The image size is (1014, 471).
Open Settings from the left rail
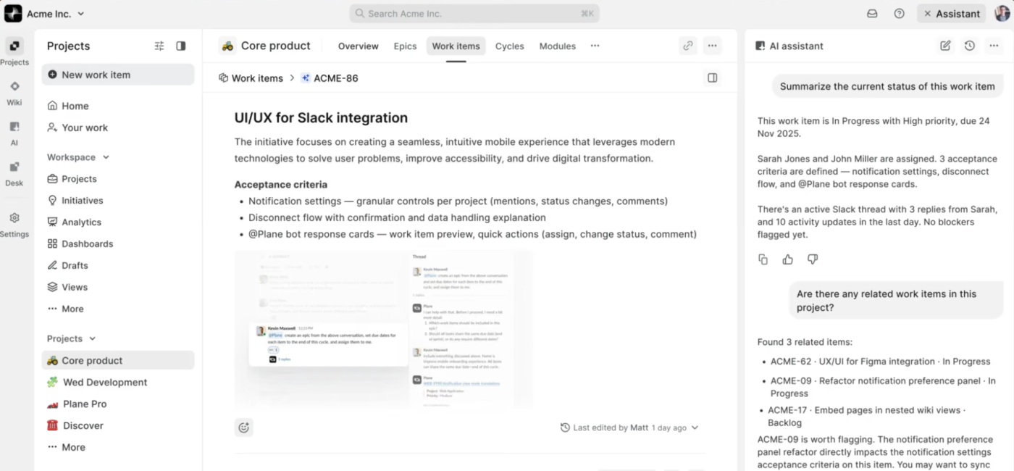[14, 218]
